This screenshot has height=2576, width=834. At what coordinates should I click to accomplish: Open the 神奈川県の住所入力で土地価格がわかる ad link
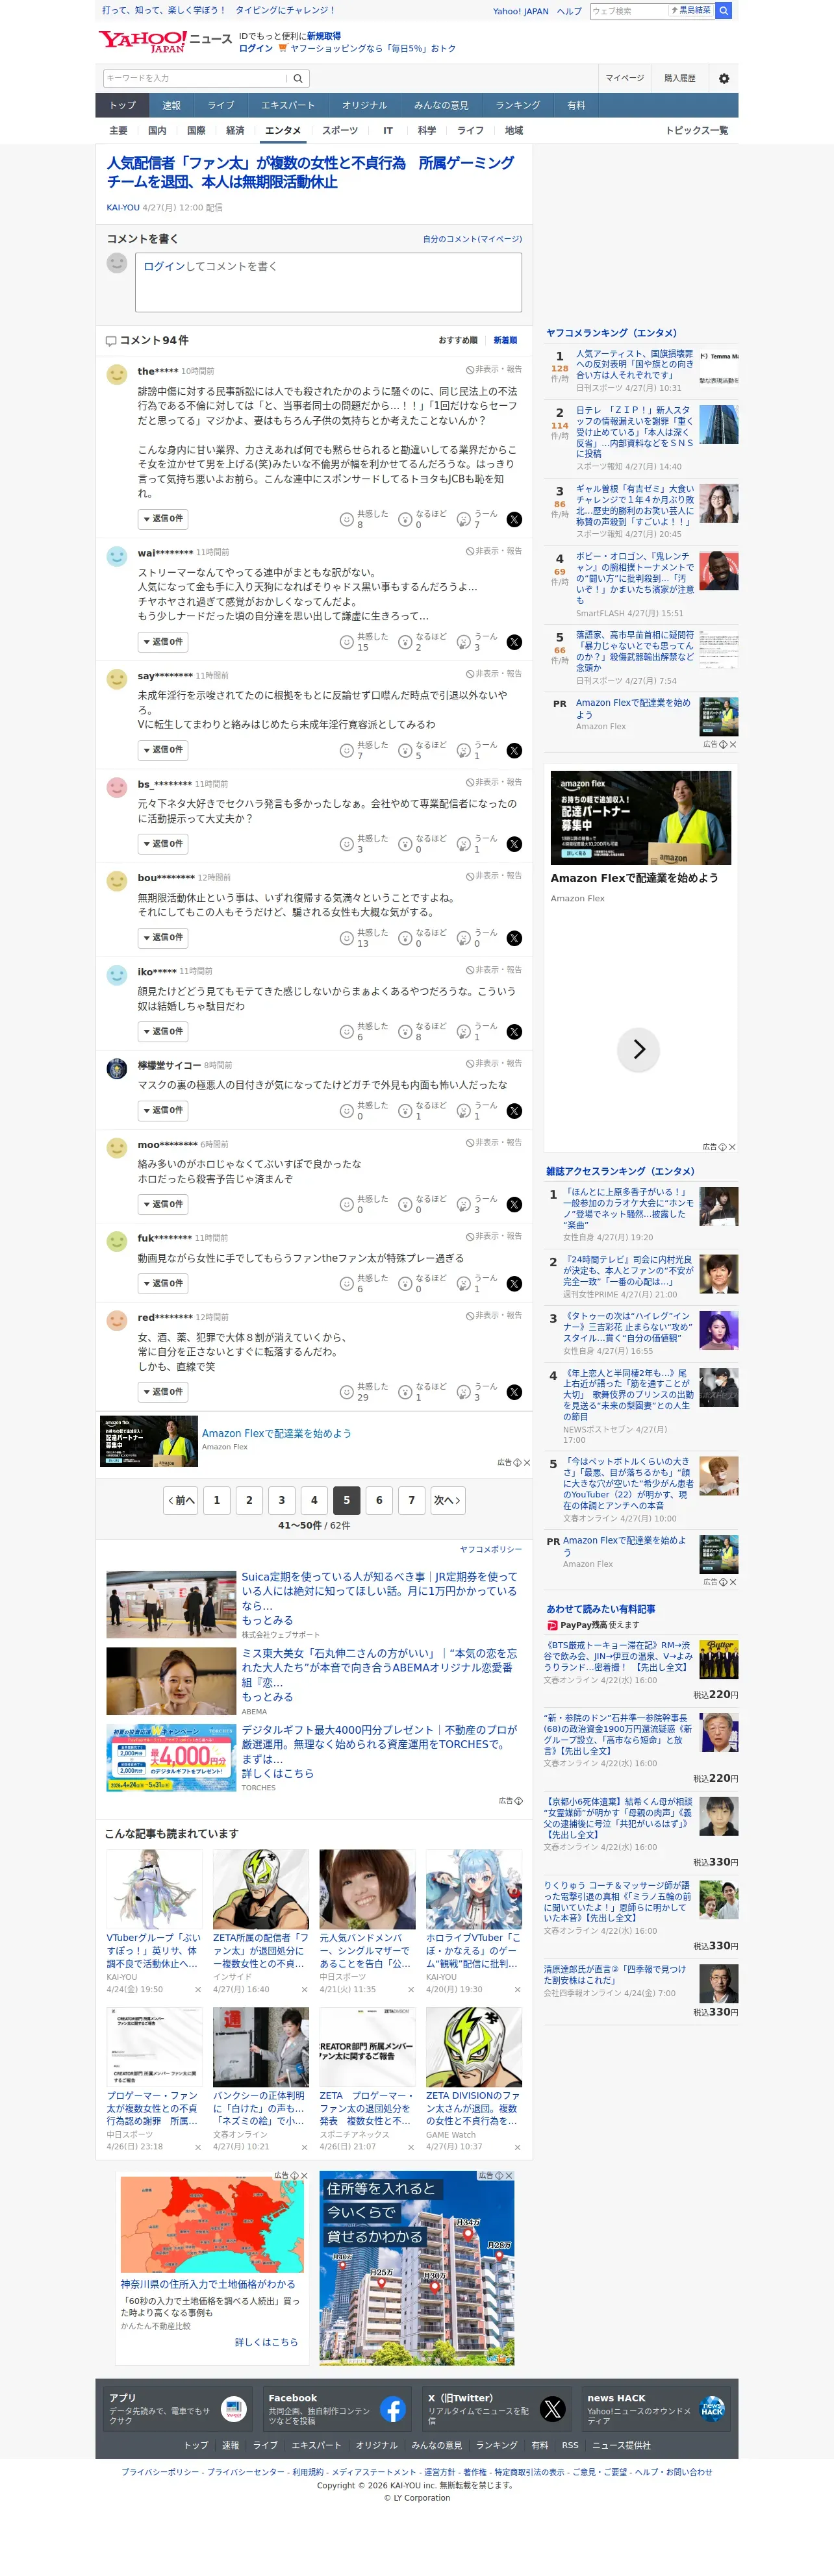coord(208,2285)
